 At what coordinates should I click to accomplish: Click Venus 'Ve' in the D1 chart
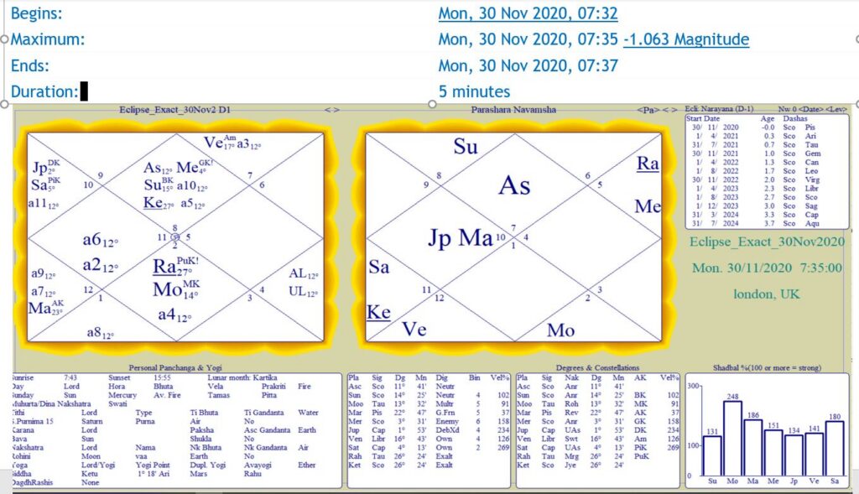click(219, 143)
